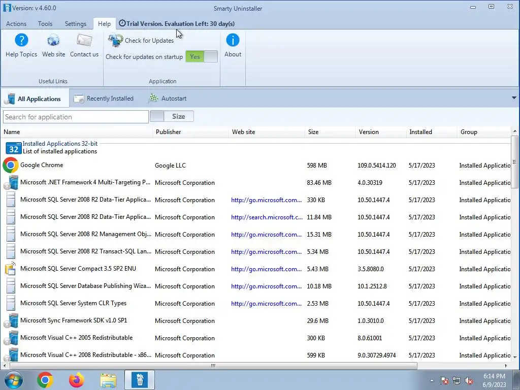Click scroll right arrow of horizontal scrollbar
Viewport: 520px width, 390px height.
point(506,366)
